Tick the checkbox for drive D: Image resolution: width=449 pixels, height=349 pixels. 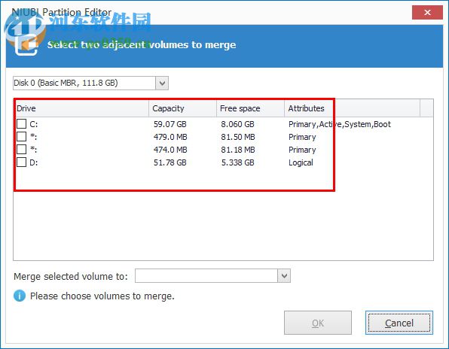(22, 162)
